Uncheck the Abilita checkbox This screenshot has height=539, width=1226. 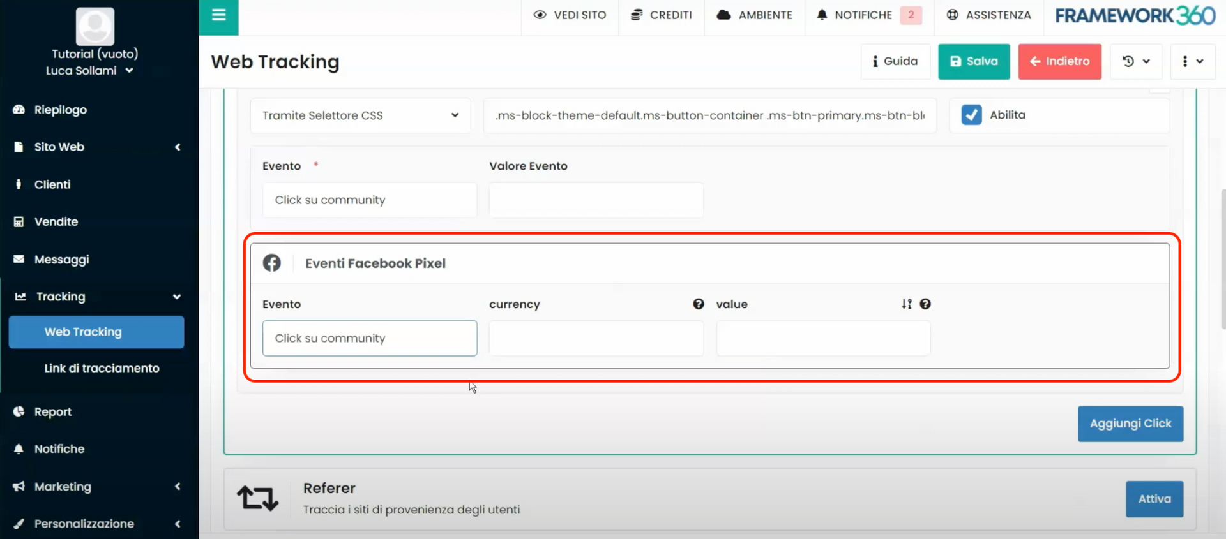pos(971,115)
